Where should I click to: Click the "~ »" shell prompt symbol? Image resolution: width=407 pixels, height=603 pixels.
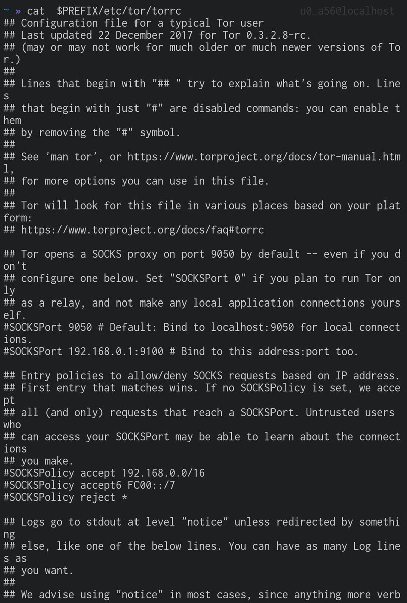point(12,11)
